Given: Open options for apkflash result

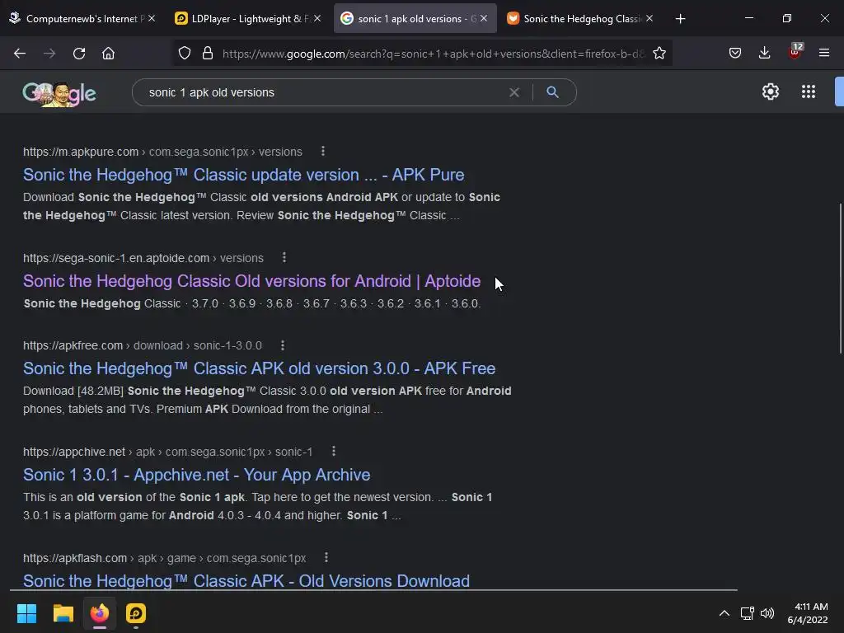Looking at the screenshot, I should pos(326,558).
